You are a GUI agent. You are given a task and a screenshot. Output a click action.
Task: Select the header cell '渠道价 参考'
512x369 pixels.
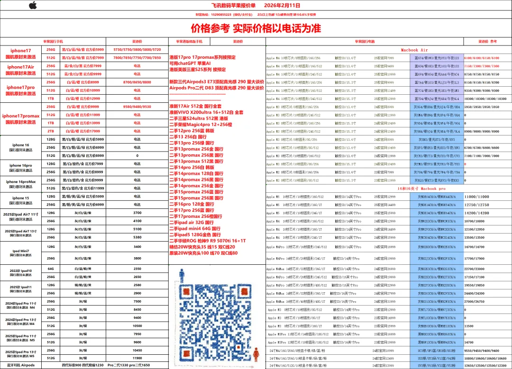[487, 41]
